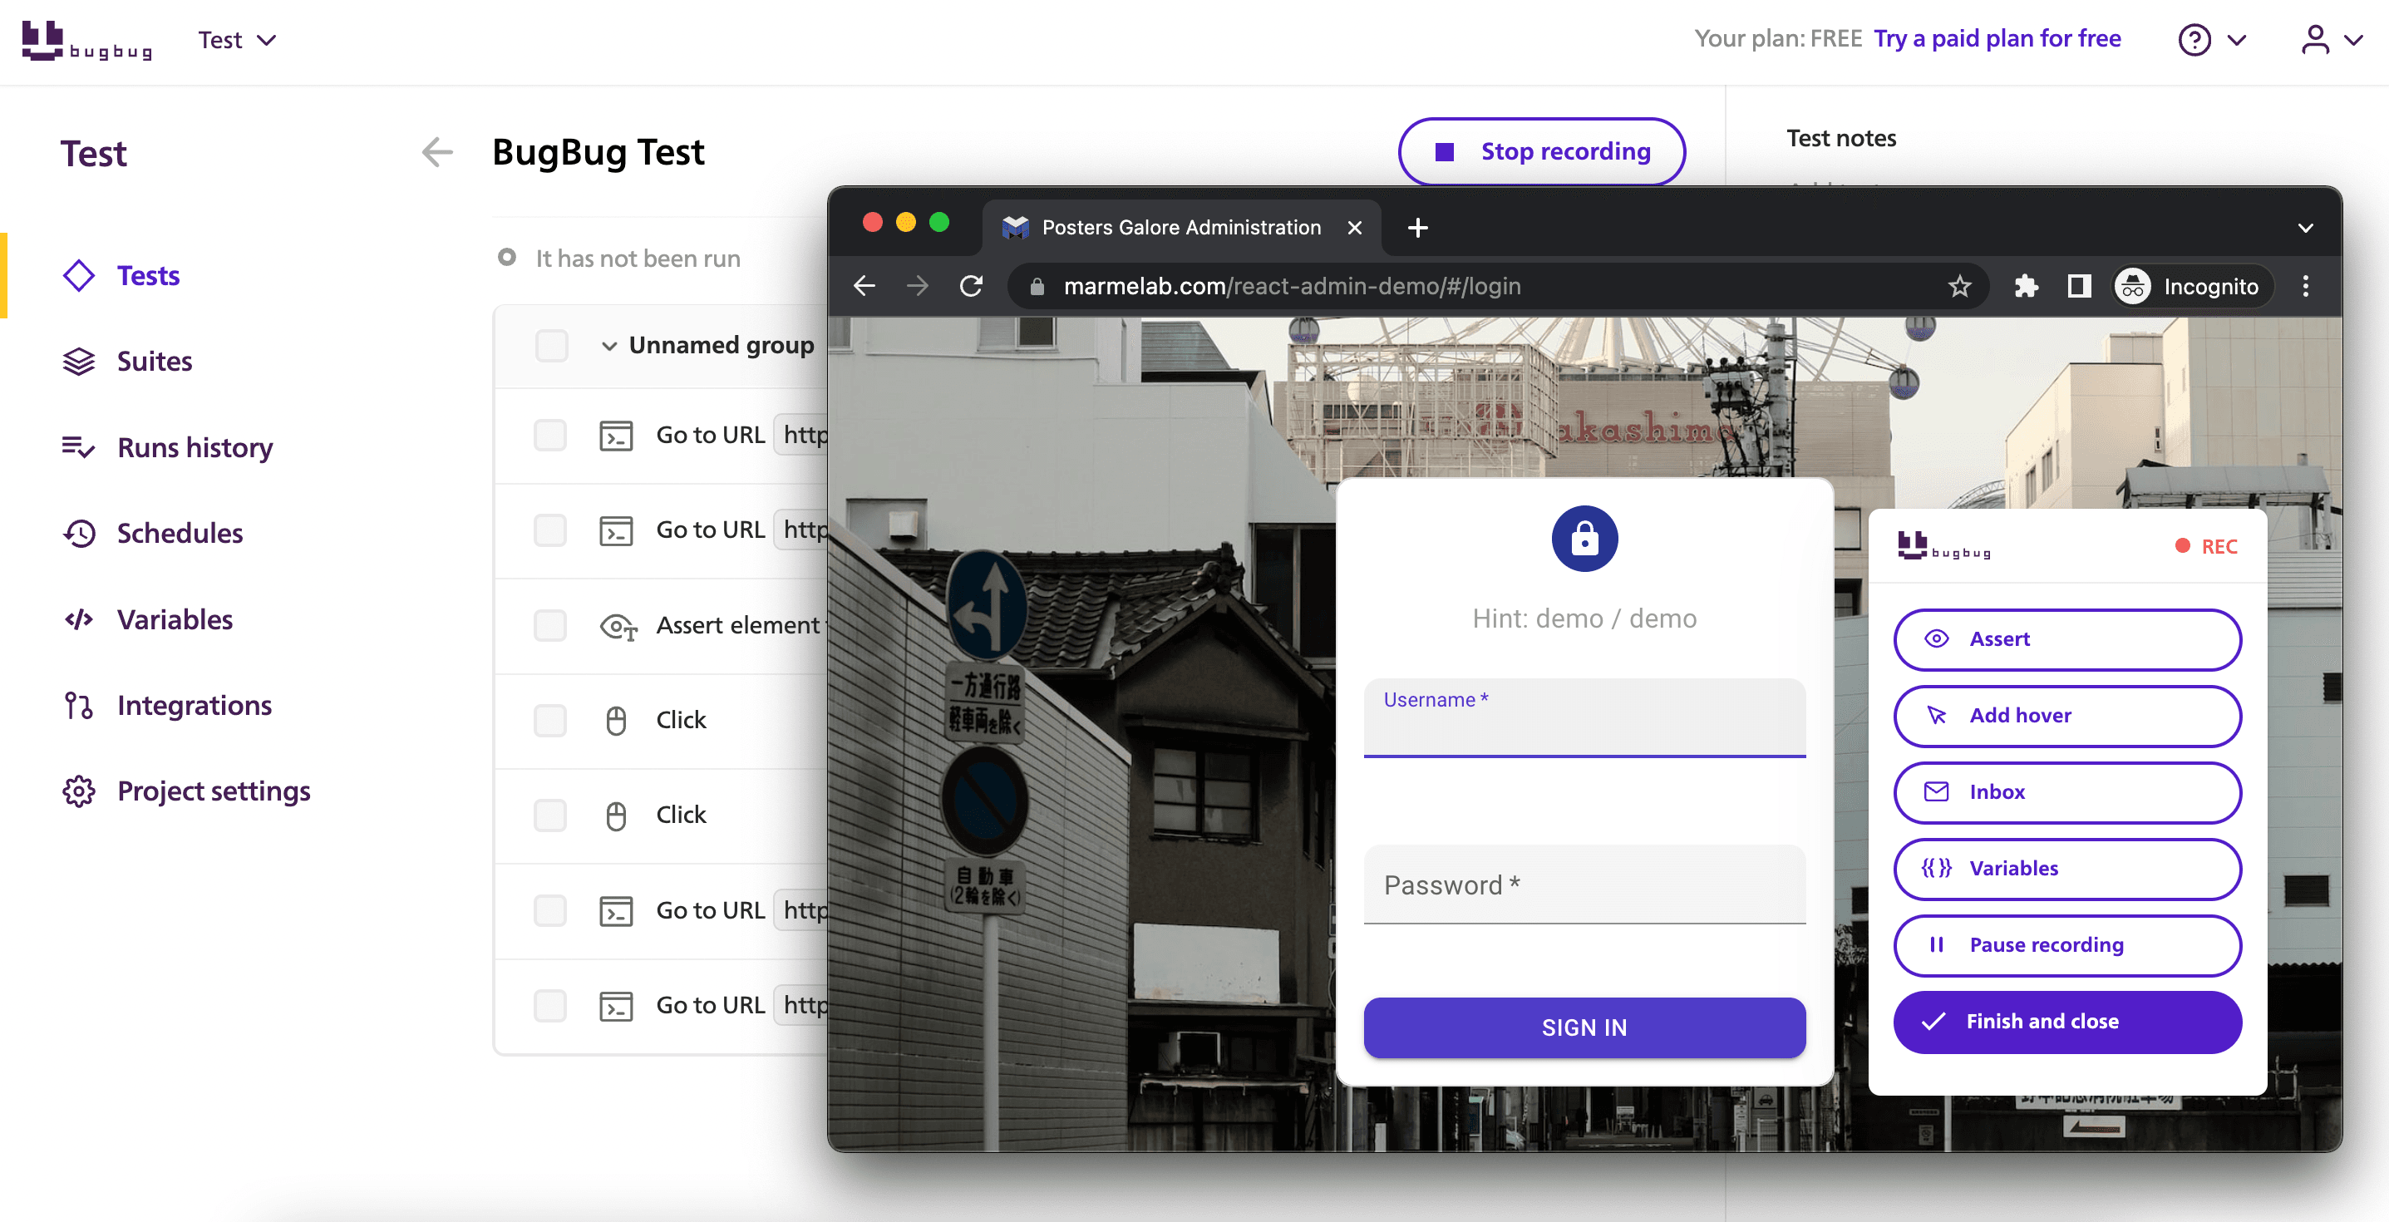2389x1222 pixels.
Task: Open Inbox in recorder panel
Action: [2066, 791]
